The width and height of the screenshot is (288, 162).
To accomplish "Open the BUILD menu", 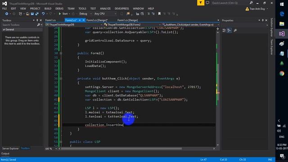I will (48, 9).
